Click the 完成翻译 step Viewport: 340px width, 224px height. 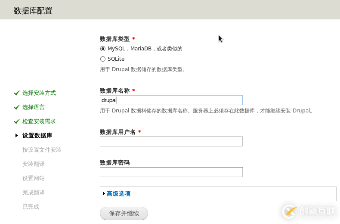[x=34, y=192]
